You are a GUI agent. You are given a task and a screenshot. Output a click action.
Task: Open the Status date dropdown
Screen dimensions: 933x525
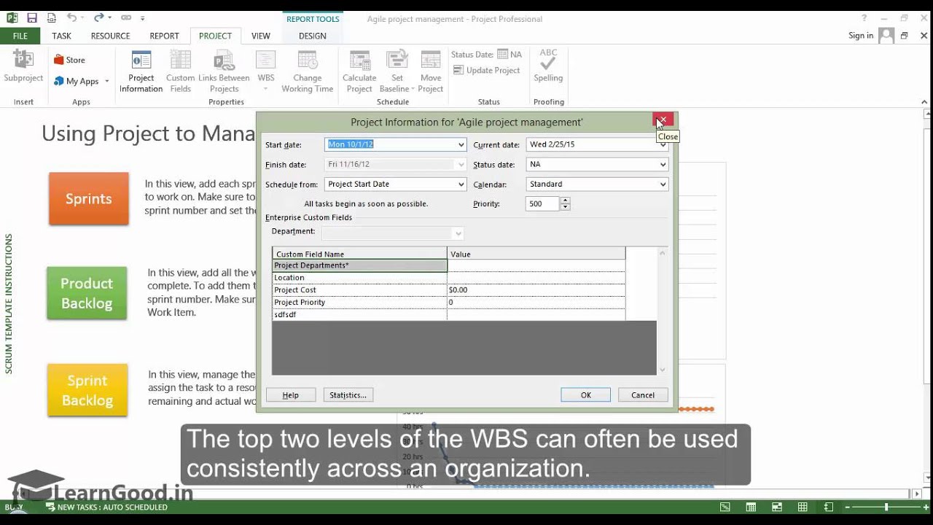[x=663, y=165]
